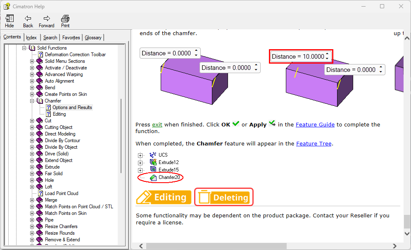Screen dimensions: 411x250
Task: Expand the Merge tree node
Action: tap(32, 200)
